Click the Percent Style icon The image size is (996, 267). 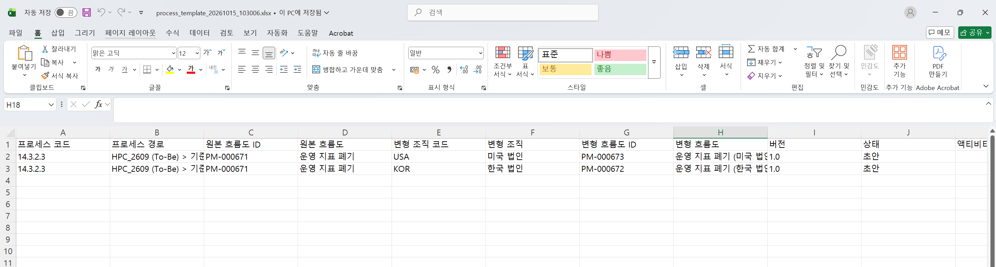[x=436, y=70]
